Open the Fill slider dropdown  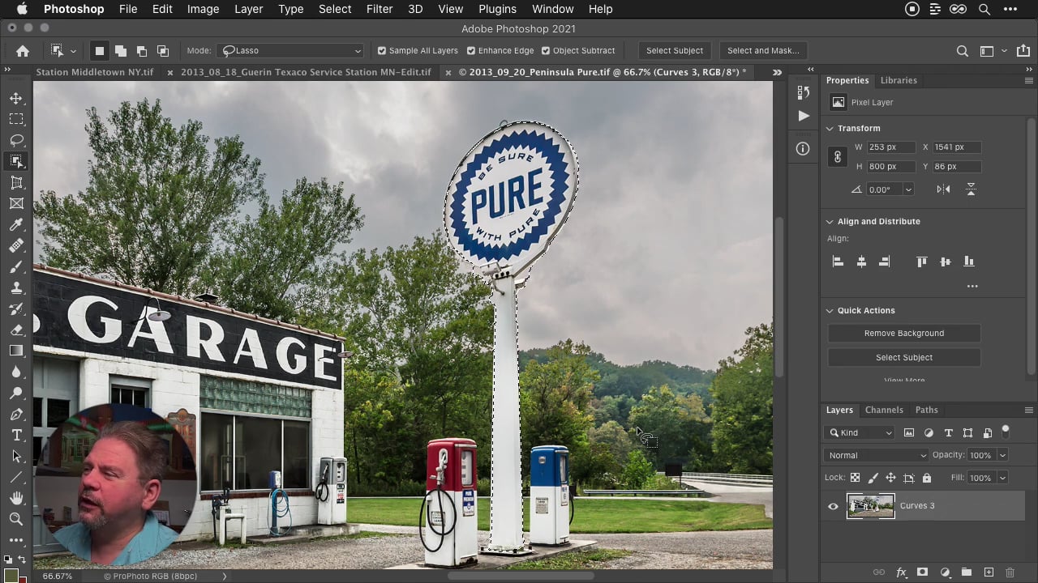click(1003, 478)
